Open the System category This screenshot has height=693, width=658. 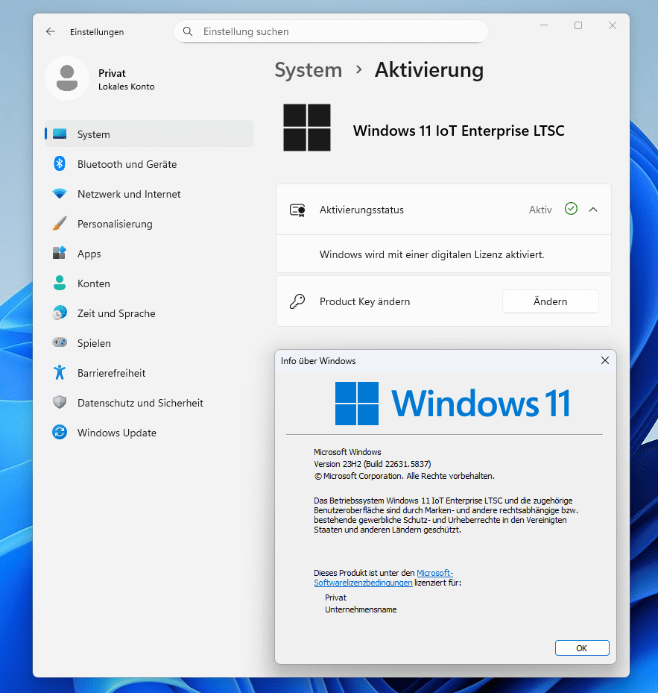tap(149, 134)
